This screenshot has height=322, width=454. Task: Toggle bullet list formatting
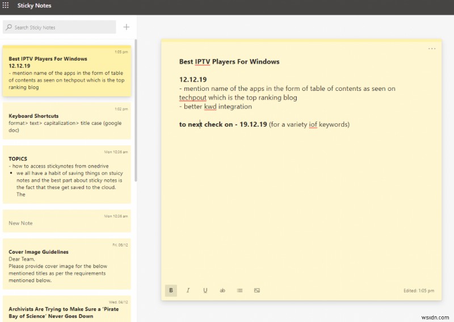point(239,290)
